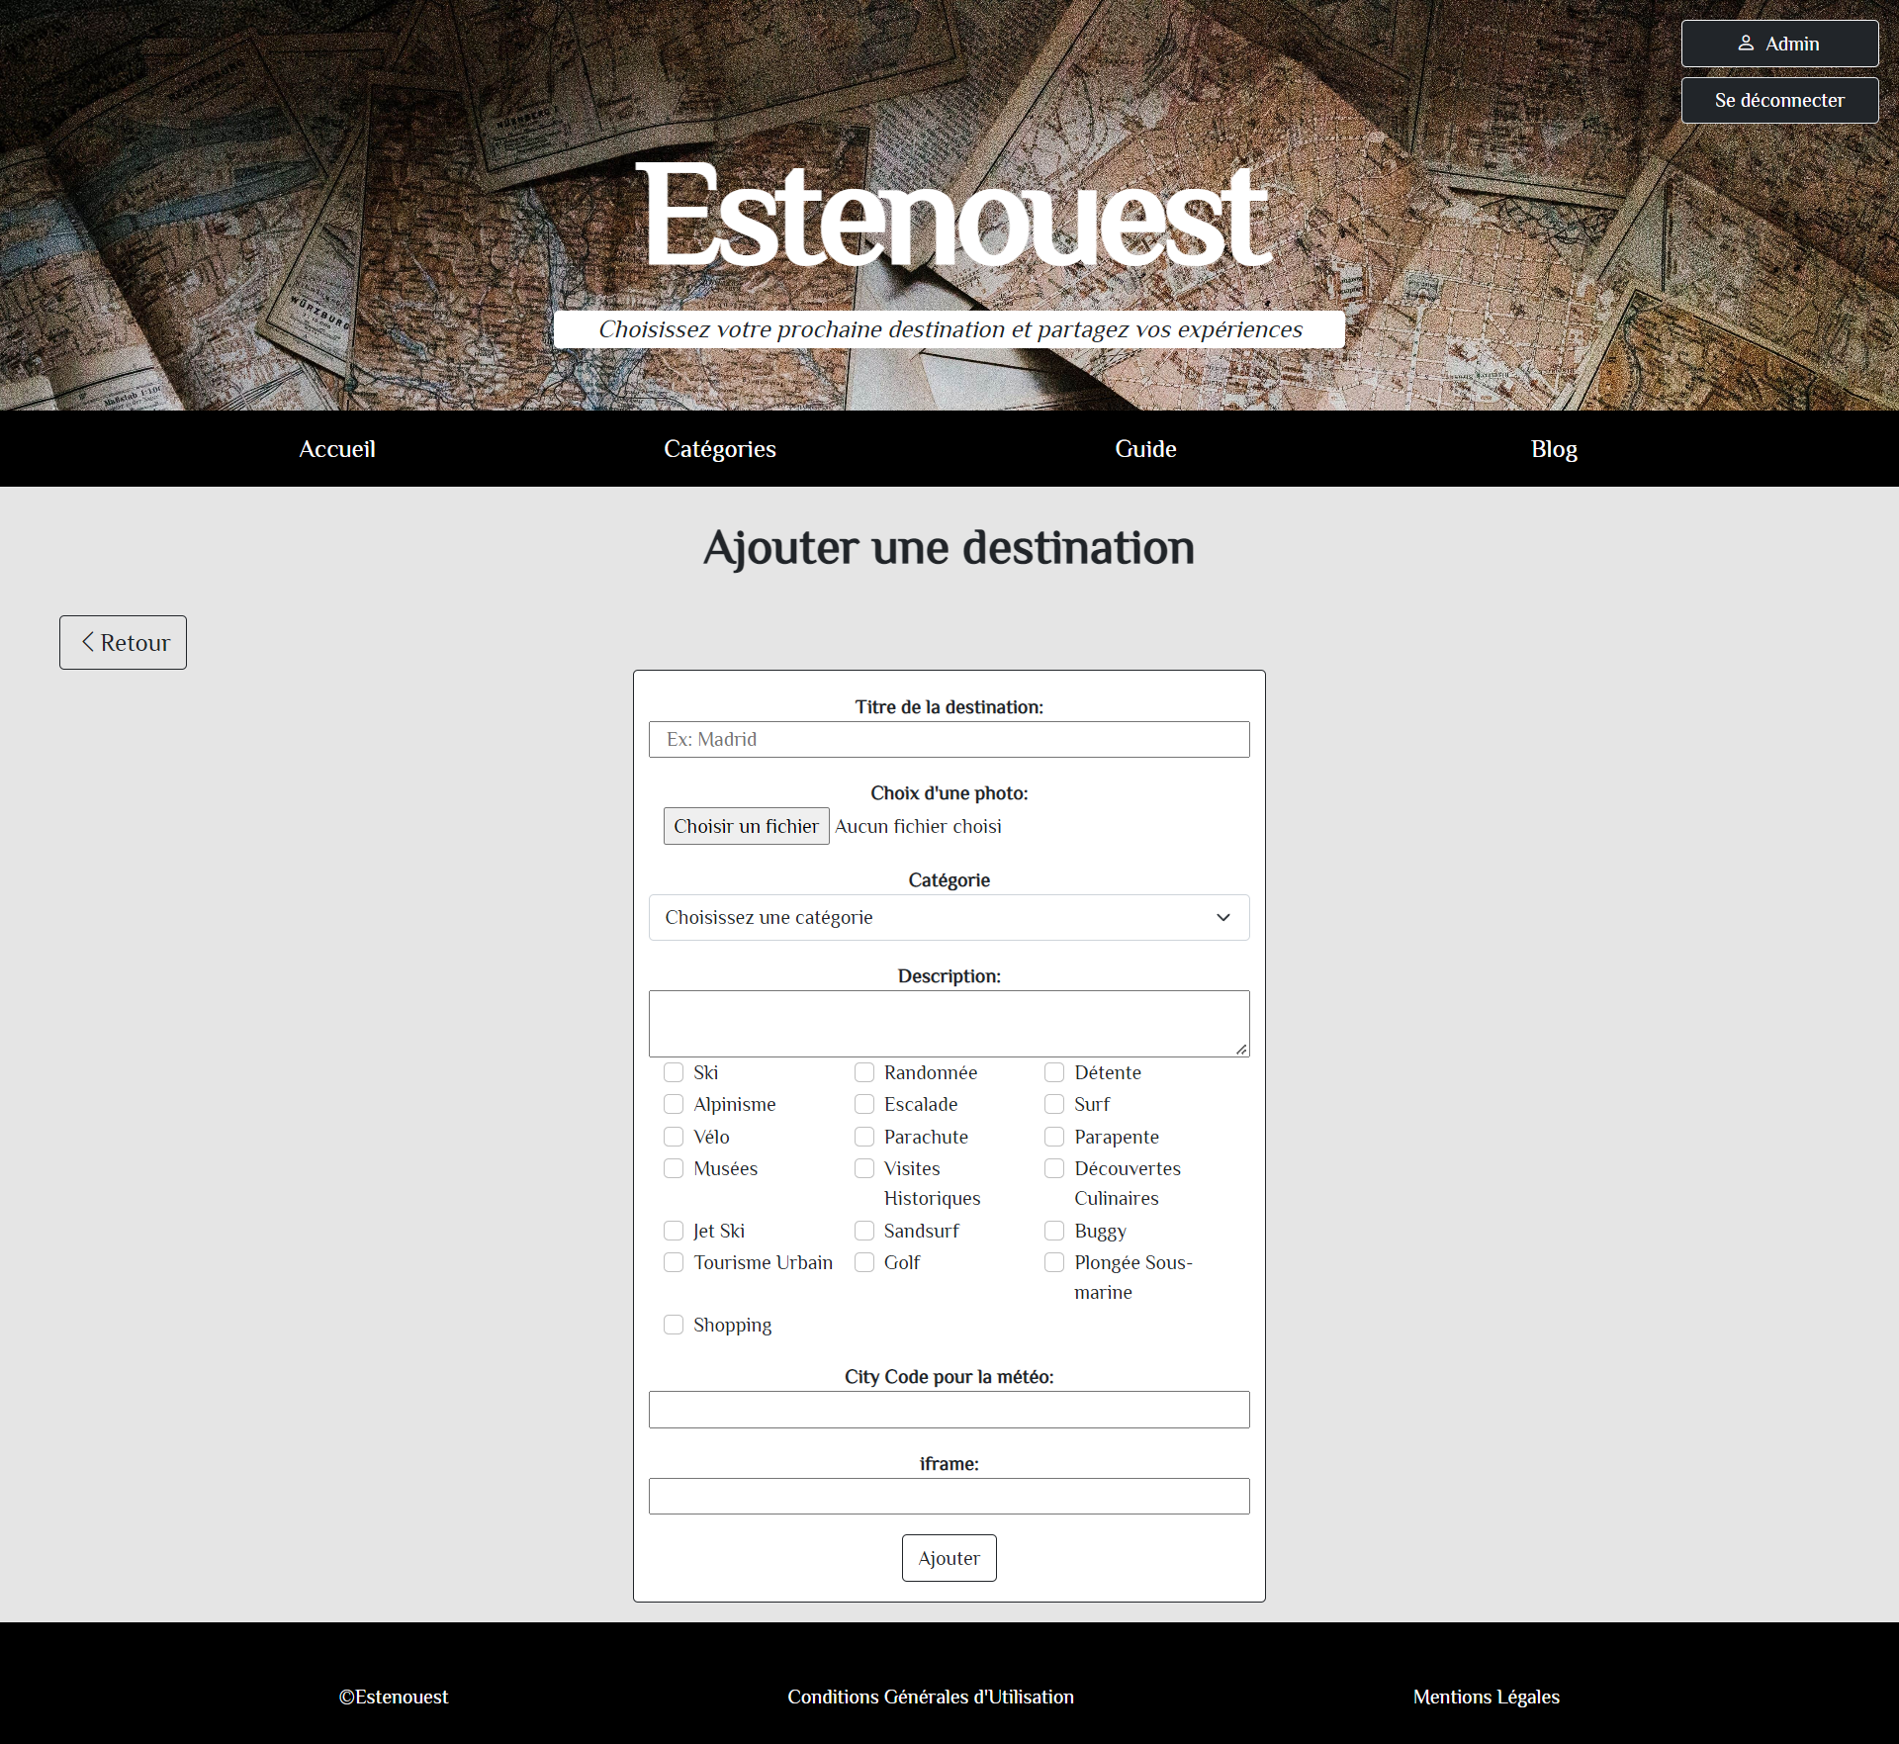Click the Admin user icon
1899x1744 pixels.
(x=1747, y=43)
